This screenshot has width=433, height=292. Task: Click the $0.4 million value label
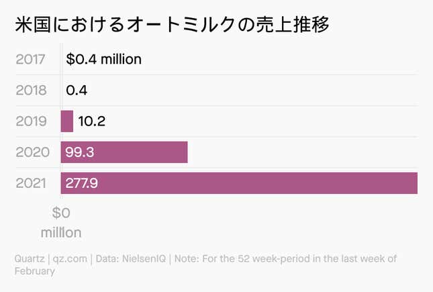pyautogui.click(x=104, y=59)
